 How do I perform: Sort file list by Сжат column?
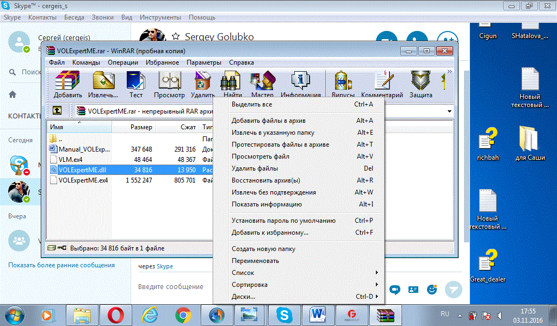(x=177, y=127)
